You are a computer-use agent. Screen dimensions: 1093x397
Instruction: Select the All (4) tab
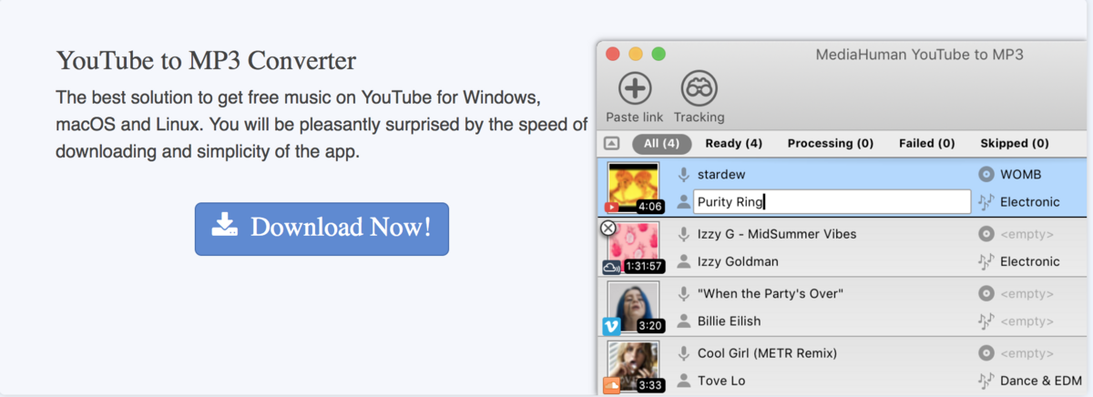[661, 144]
